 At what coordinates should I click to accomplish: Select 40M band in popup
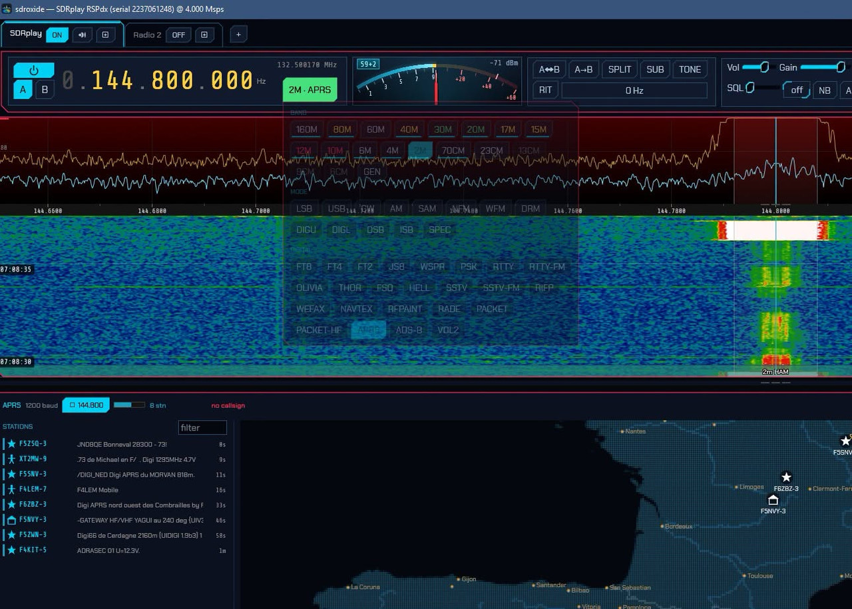point(409,130)
